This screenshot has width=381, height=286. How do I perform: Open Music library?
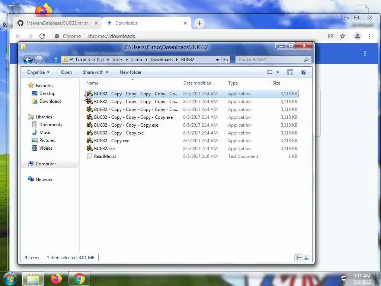[x=45, y=133]
